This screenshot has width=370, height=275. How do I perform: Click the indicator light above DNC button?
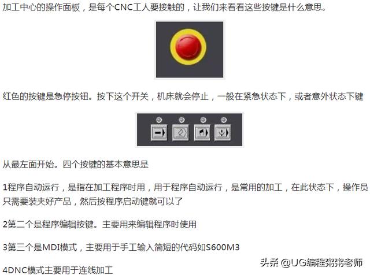click(x=224, y=120)
